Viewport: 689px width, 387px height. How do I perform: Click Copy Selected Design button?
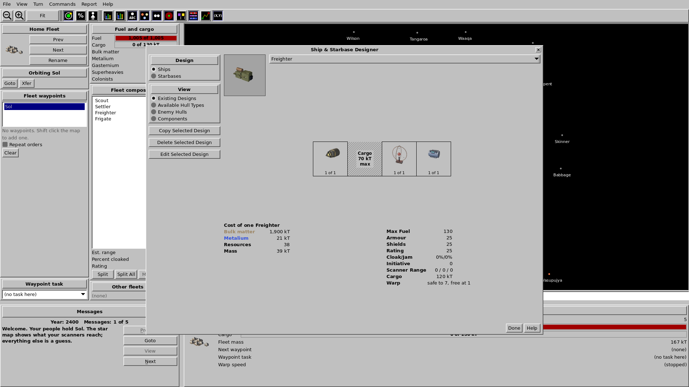(x=184, y=130)
